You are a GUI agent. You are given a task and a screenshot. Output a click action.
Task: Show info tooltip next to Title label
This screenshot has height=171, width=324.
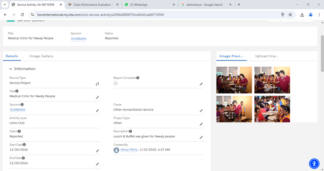(x=17, y=91)
